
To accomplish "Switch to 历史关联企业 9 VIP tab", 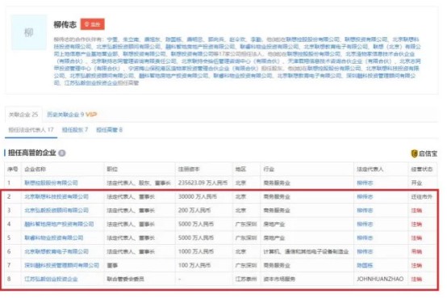I will 72,115.
